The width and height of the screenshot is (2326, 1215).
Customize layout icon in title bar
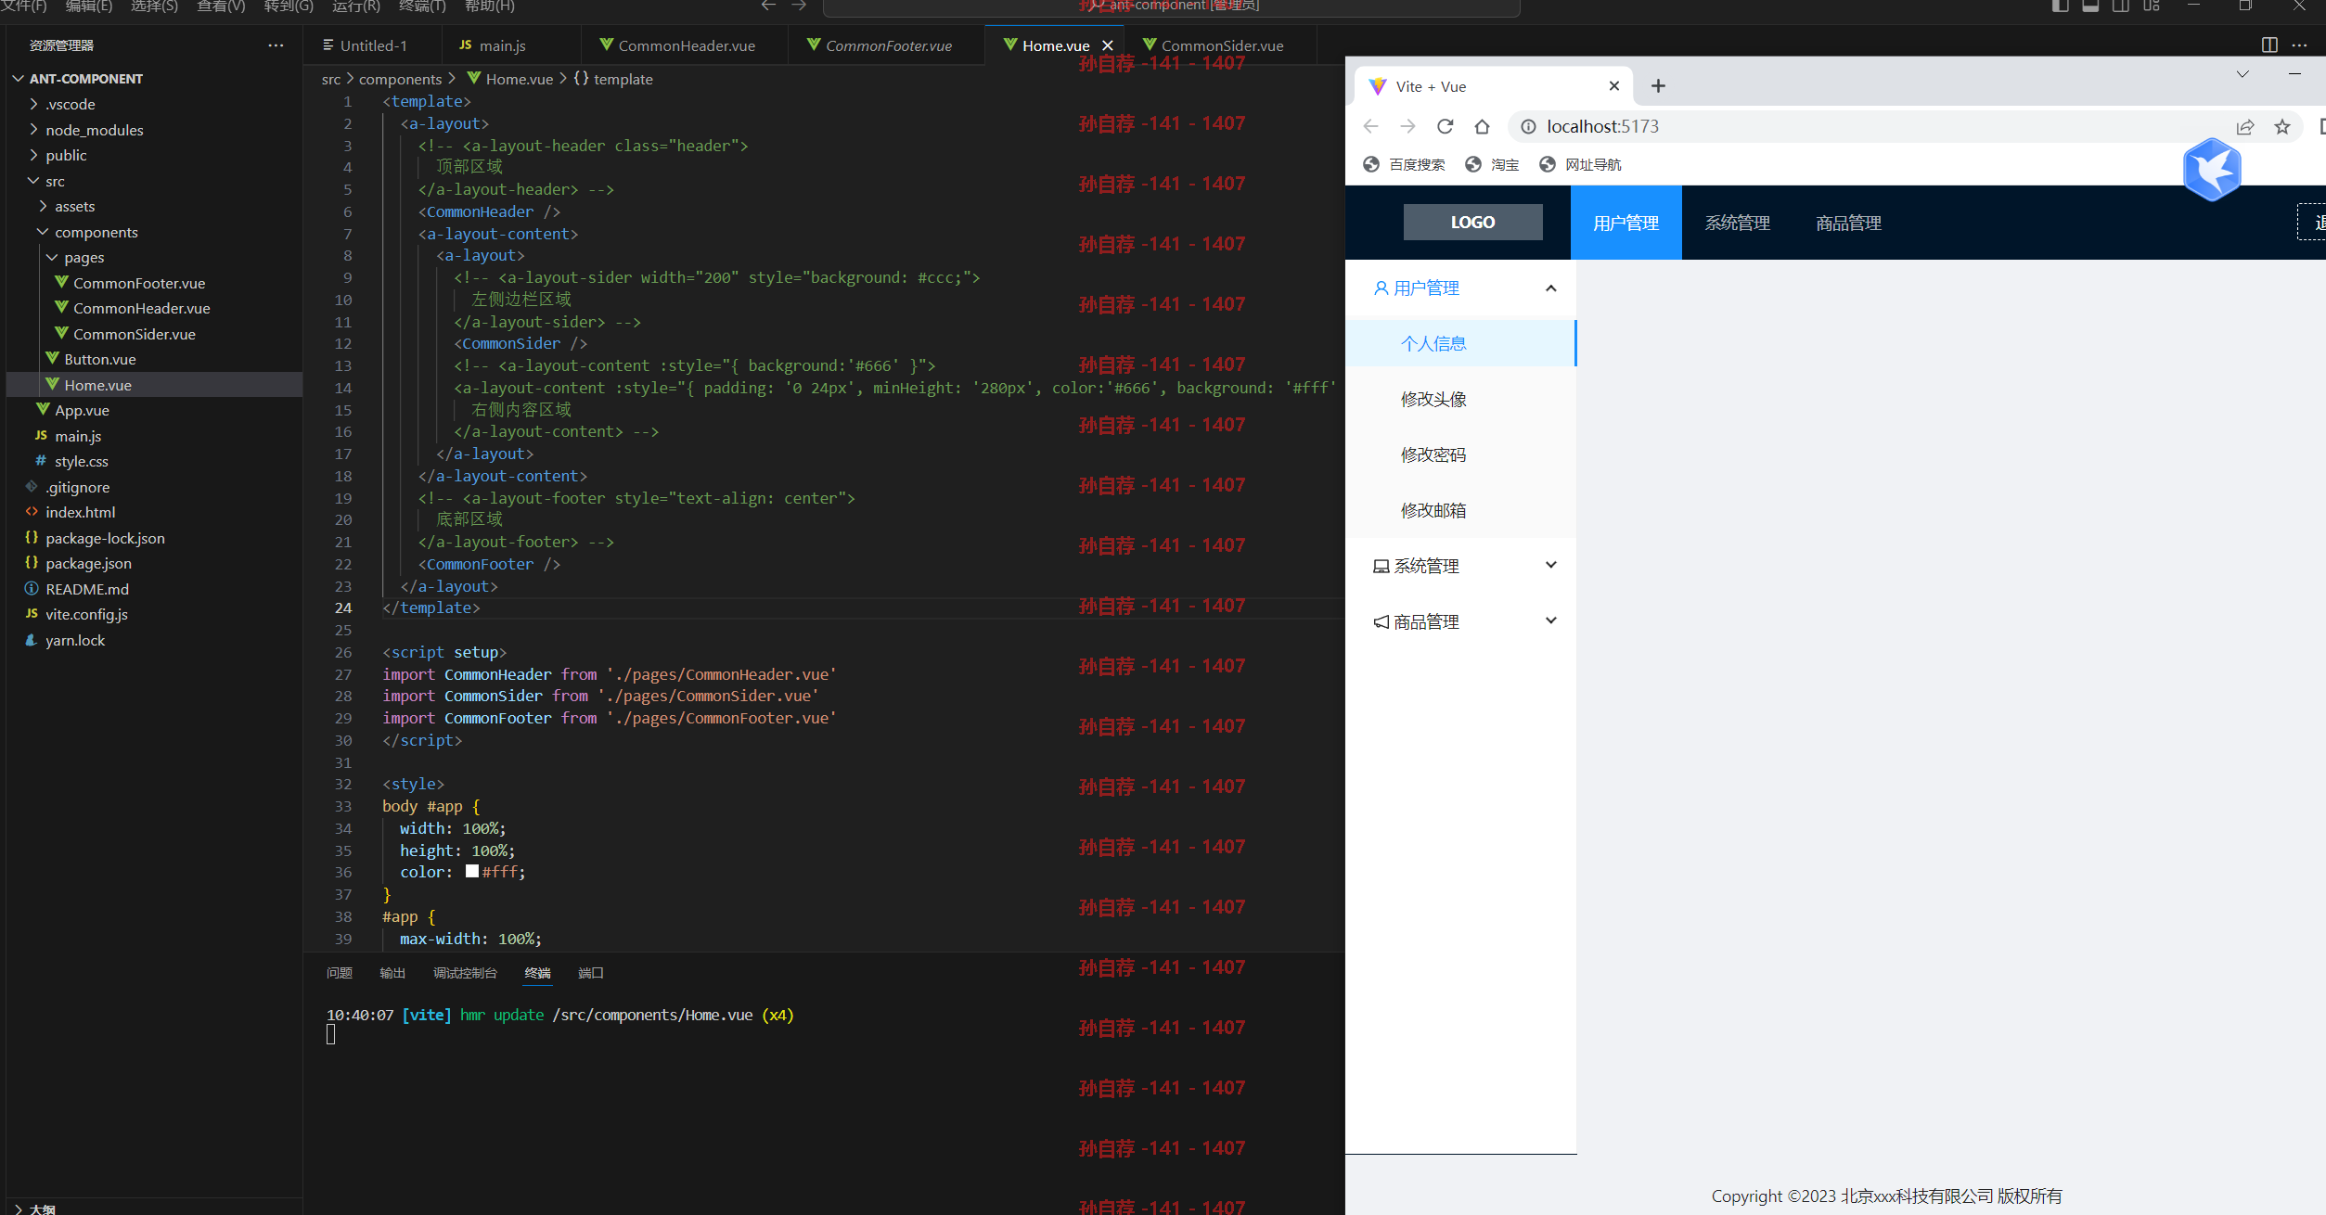(2152, 6)
